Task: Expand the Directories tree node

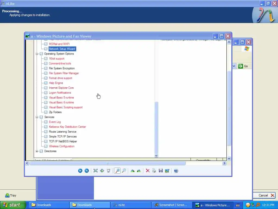Action: 37,151
